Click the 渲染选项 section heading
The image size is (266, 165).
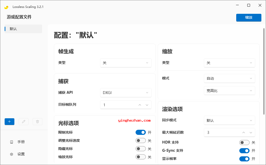(x=172, y=109)
